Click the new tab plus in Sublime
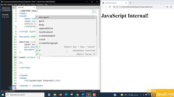This screenshot has height=97, width=174. pos(96,8)
